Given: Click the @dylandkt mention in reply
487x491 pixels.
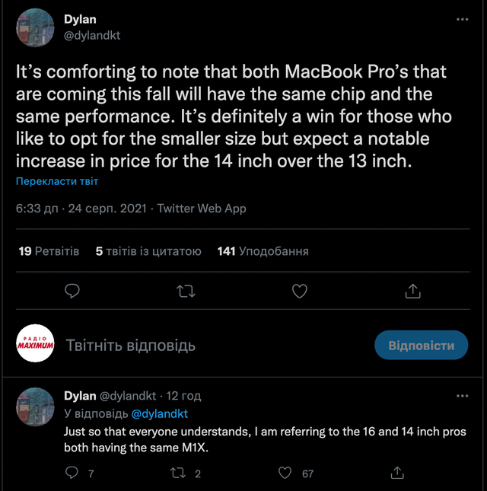Looking at the screenshot, I should [x=160, y=413].
